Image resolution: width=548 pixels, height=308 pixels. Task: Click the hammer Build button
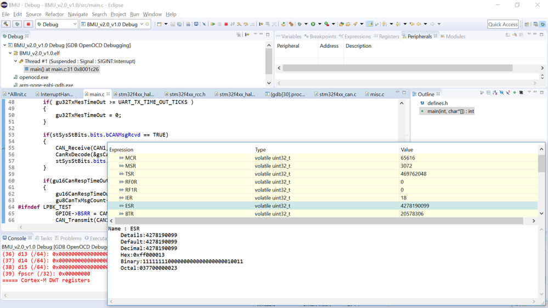tap(6, 24)
